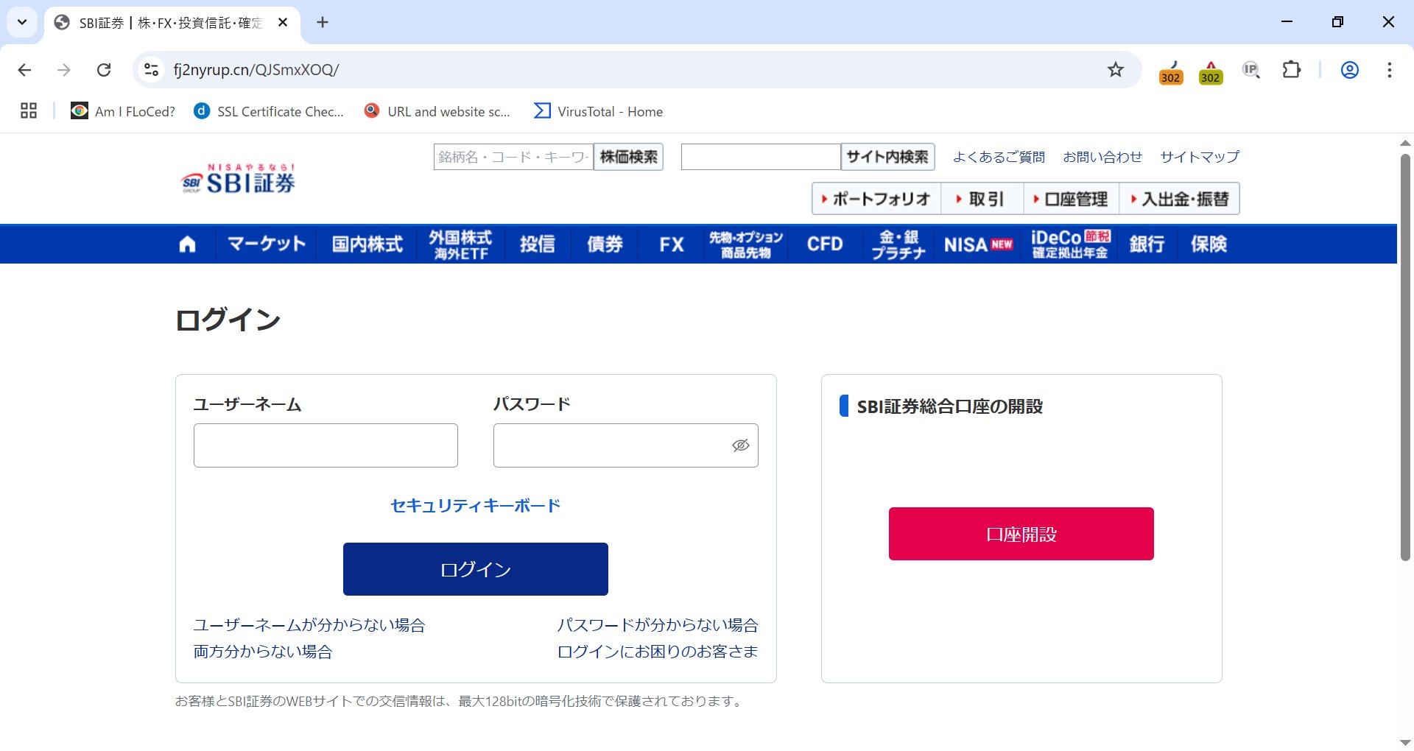Open 両方分からない場合 link
1414x751 pixels.
263,652
